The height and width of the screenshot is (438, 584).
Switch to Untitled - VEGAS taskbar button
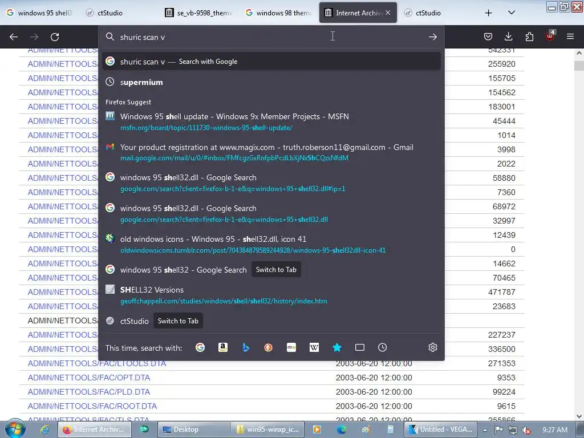[441, 429]
